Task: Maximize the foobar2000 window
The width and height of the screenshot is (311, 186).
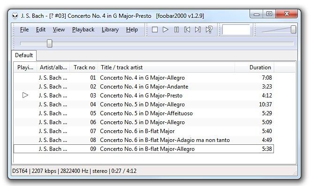Action: pos(269,14)
